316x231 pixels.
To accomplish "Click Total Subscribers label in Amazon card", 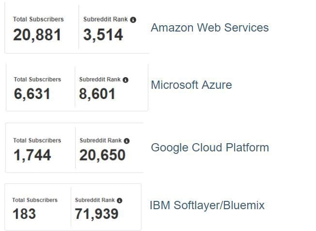I will (38, 19).
